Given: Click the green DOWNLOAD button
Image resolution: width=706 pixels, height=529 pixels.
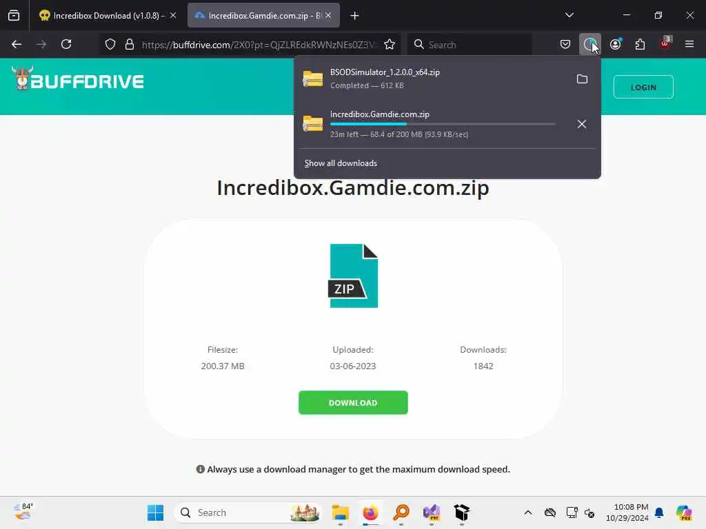Looking at the screenshot, I should click(x=353, y=402).
